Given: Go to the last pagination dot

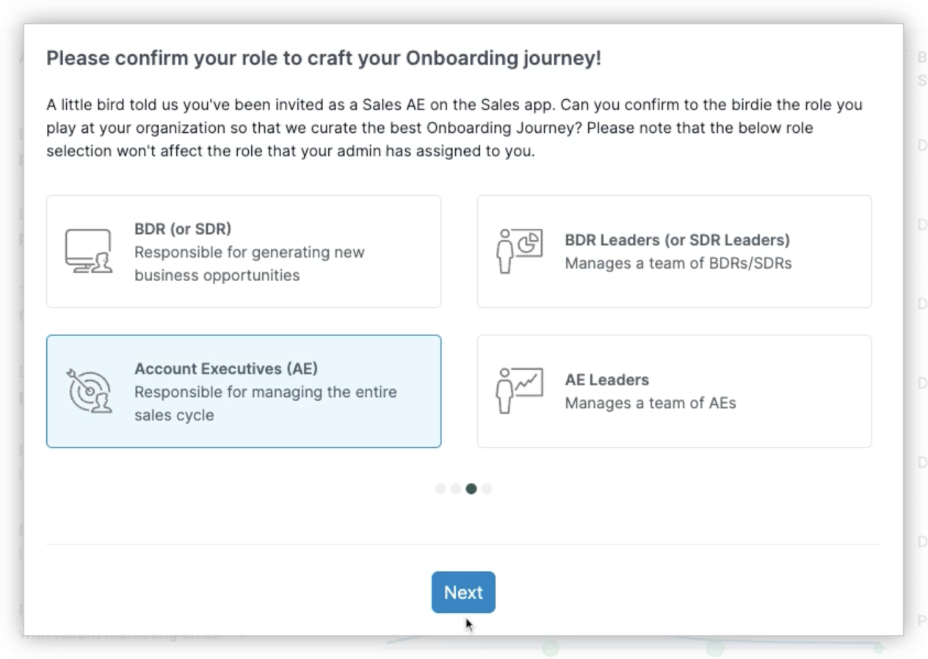Looking at the screenshot, I should click(487, 489).
